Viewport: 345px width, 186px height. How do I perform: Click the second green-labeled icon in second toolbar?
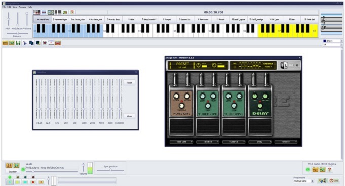click(12, 43)
